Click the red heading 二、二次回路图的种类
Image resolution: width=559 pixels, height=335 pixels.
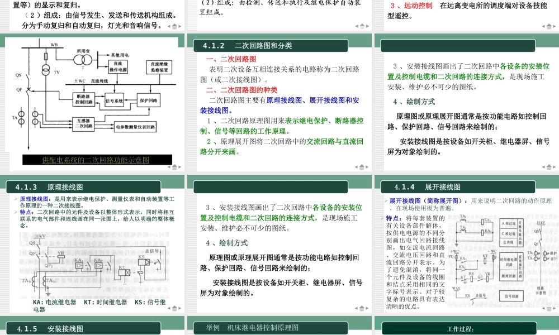click(x=241, y=90)
